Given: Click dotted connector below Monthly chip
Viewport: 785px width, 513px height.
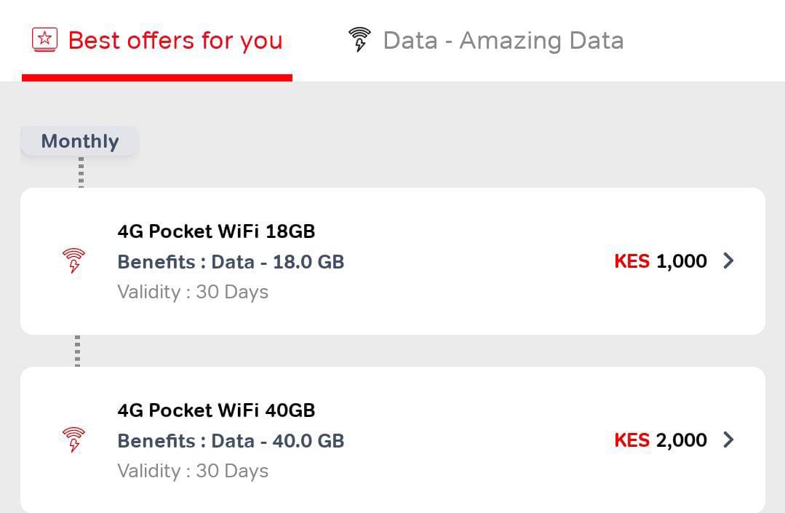Looking at the screenshot, I should (81, 172).
